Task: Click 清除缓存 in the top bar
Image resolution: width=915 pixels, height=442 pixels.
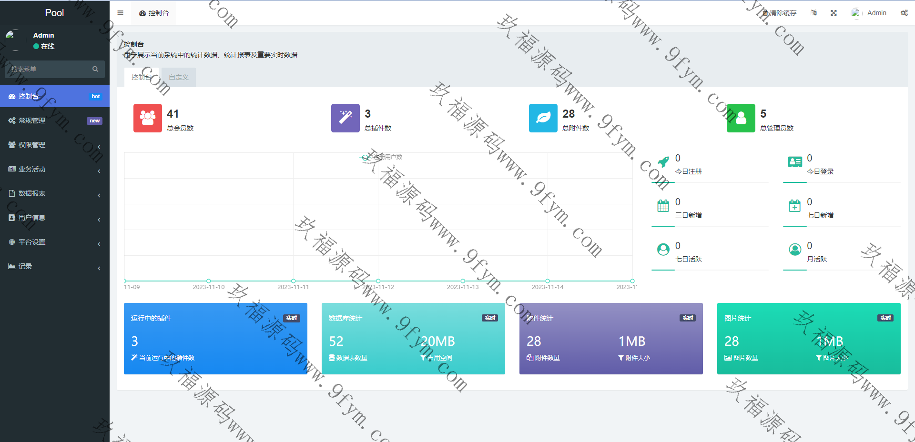Action: (x=780, y=13)
